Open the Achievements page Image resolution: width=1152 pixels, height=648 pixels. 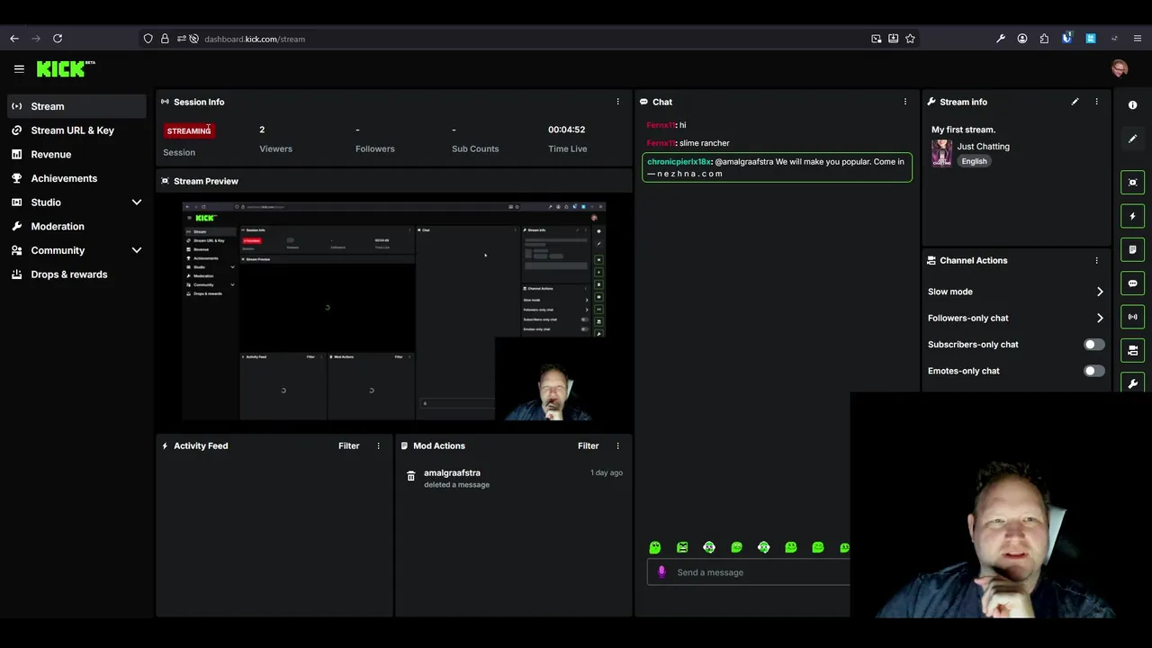click(x=76, y=178)
